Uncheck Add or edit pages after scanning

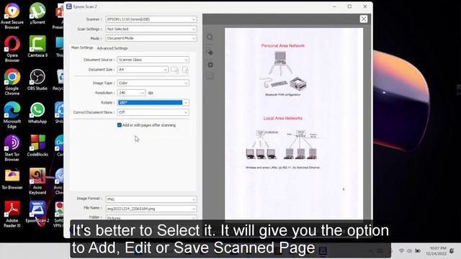[x=120, y=125]
